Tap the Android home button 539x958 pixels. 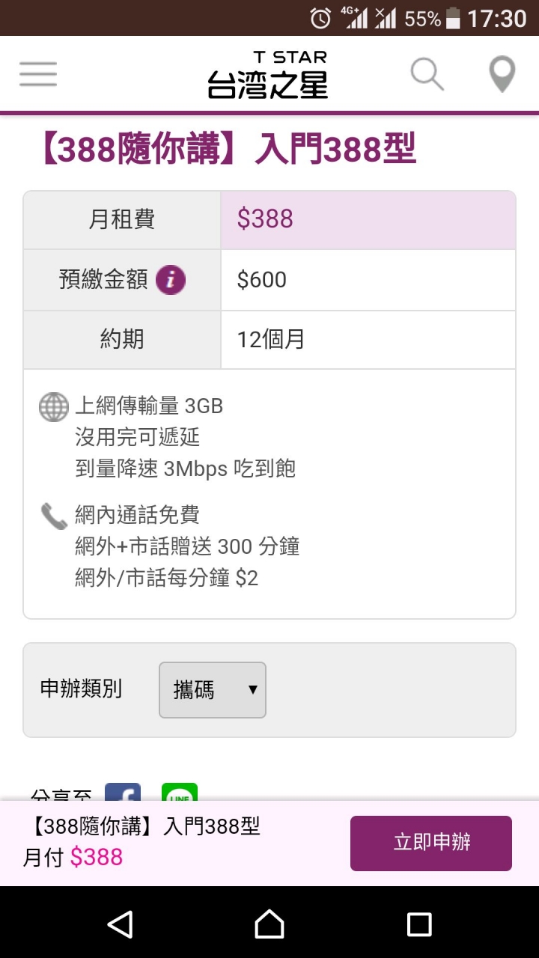pyautogui.click(x=269, y=924)
